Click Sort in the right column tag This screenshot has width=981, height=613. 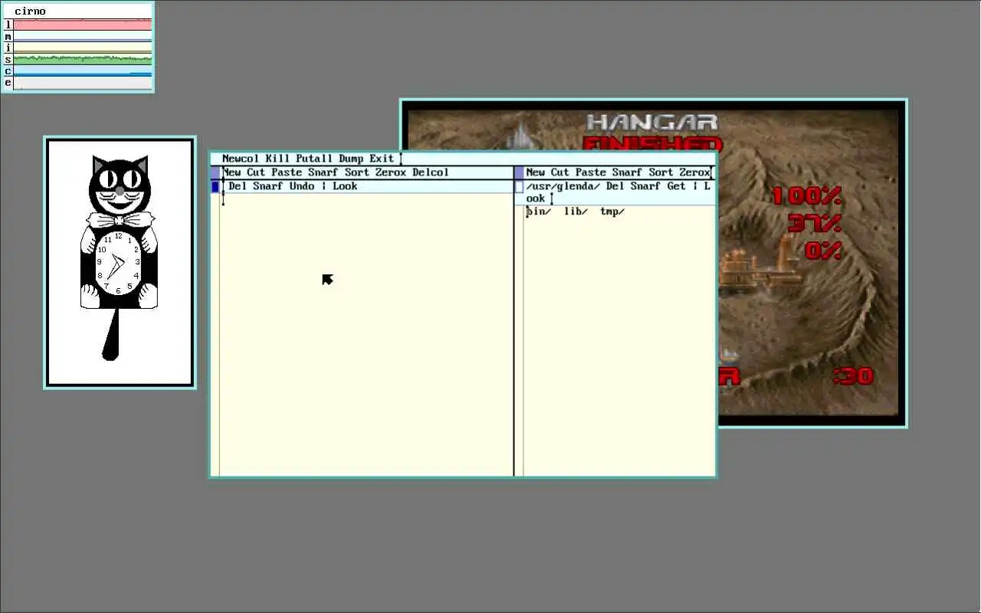[x=661, y=172]
